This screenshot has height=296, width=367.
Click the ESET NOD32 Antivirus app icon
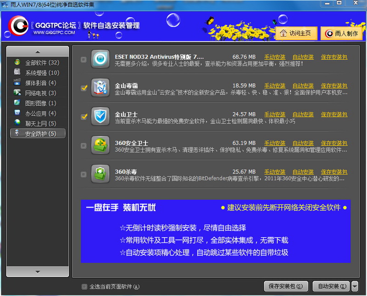(100, 59)
